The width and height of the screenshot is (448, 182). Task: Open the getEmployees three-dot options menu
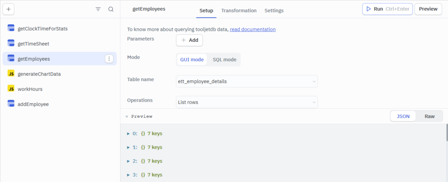[x=109, y=59]
